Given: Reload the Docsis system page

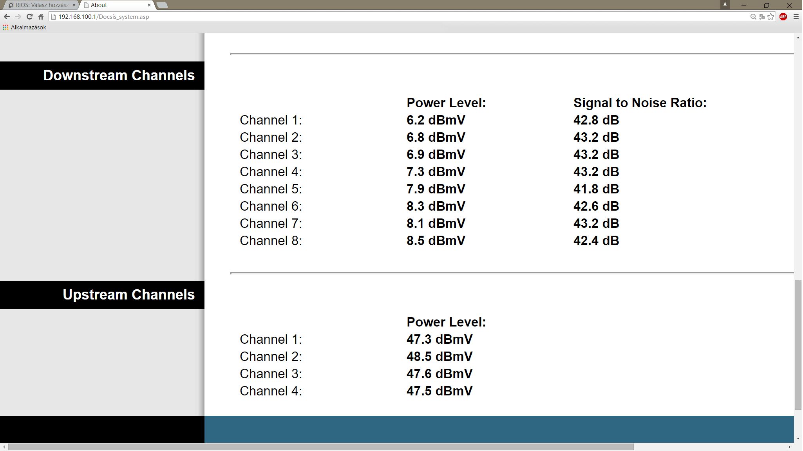Looking at the screenshot, I should pos(29,16).
